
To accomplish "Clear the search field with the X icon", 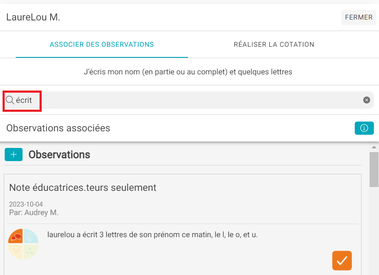I will pos(366,100).
